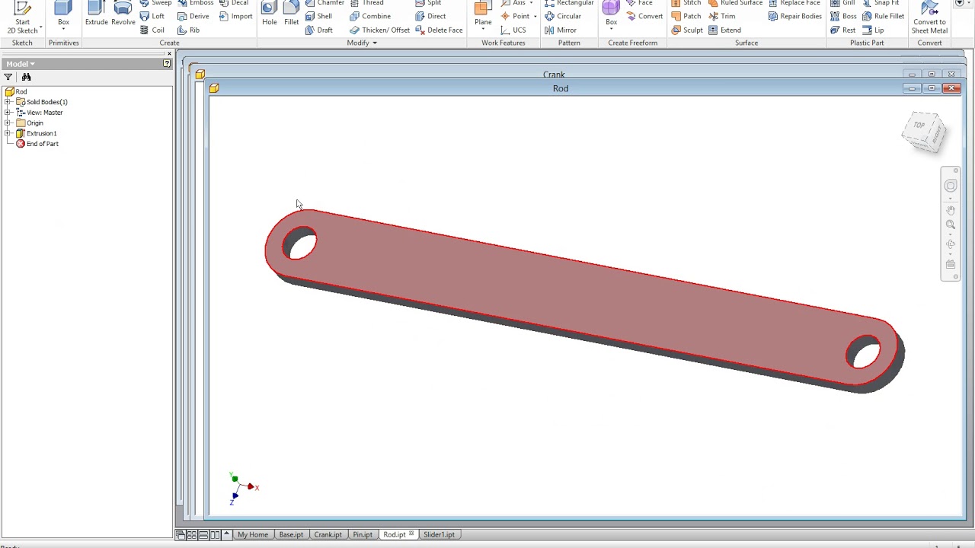Select End of Part marker
Image resolution: width=975 pixels, height=548 pixels.
[x=37, y=144]
